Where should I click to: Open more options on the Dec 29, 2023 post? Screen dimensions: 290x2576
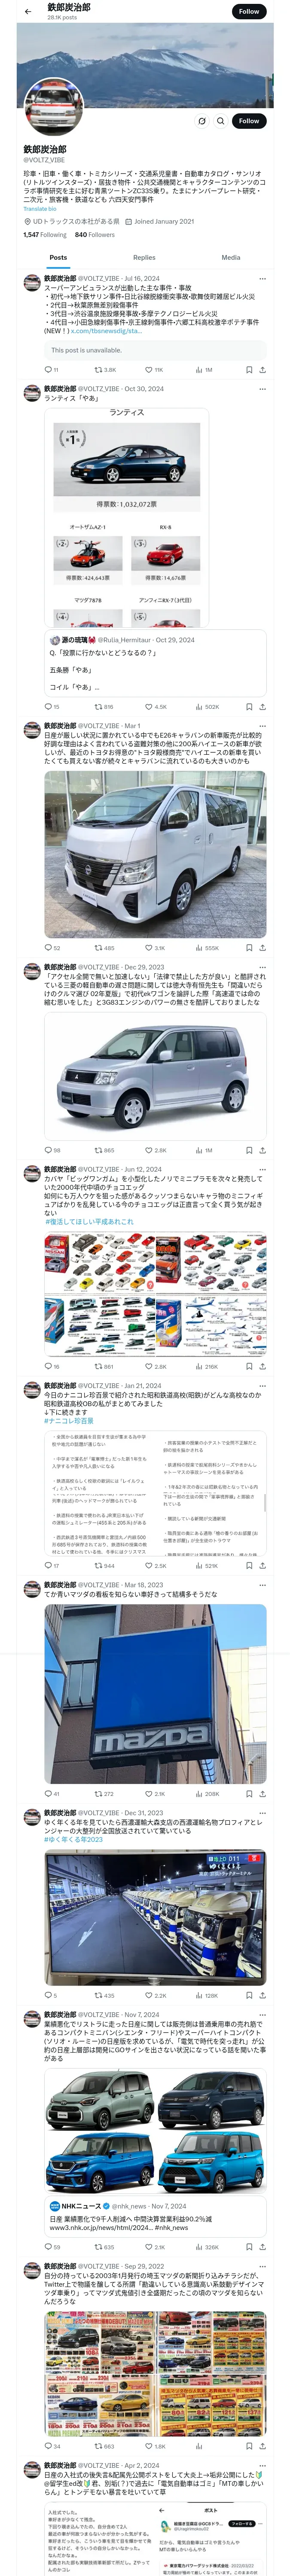point(262,967)
